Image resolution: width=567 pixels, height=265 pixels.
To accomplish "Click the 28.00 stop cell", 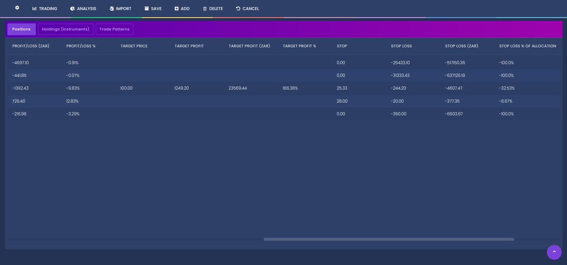I will (x=342, y=101).
